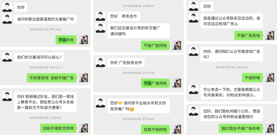Select 我们现在不接广告的哈 green reply

coord(241,128)
